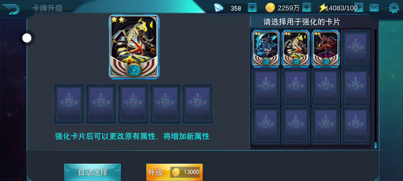Image resolution: width=403 pixels, height=181 pixels.
Task: Tap the gold coin currency icon
Action: [x=270, y=8]
